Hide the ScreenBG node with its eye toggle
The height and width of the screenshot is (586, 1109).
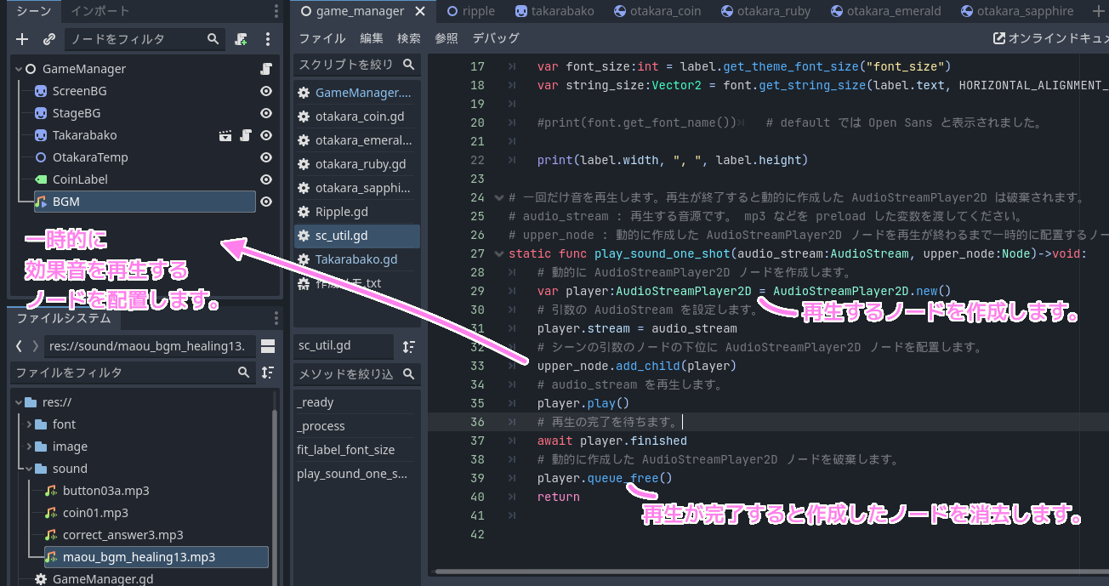click(x=265, y=90)
